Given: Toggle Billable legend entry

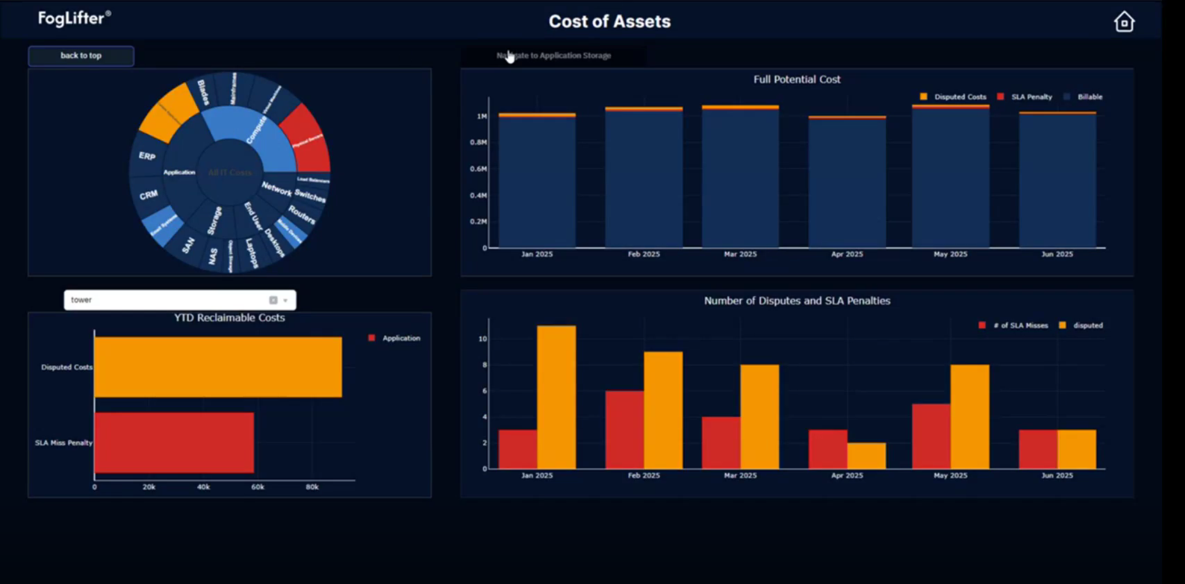Looking at the screenshot, I should coord(1083,97).
